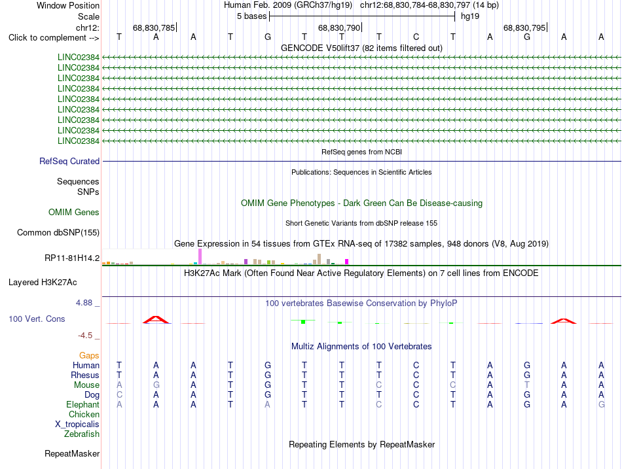Click the Layered H3K27Ac label
The height and width of the screenshot is (469, 622).
pos(43,283)
